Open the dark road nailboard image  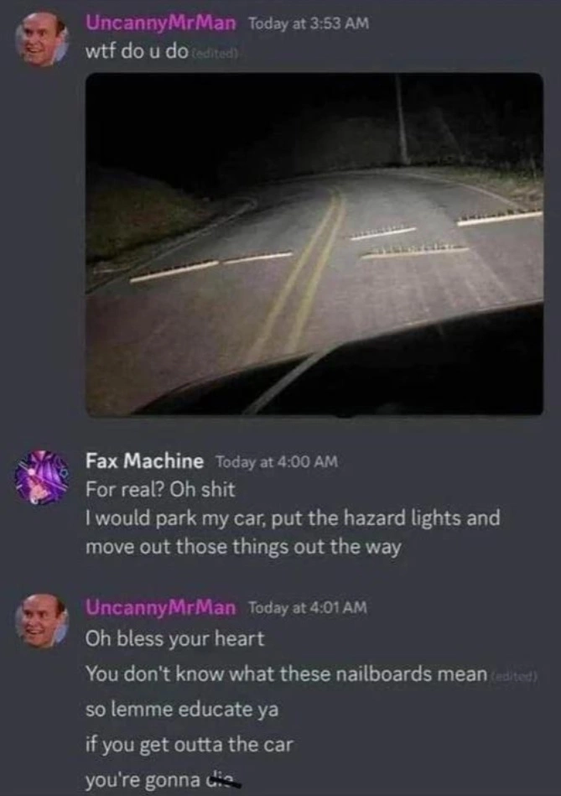314,244
